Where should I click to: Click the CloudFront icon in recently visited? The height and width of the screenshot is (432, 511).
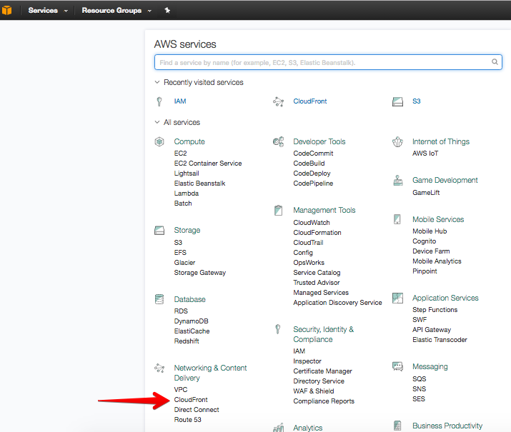278,101
